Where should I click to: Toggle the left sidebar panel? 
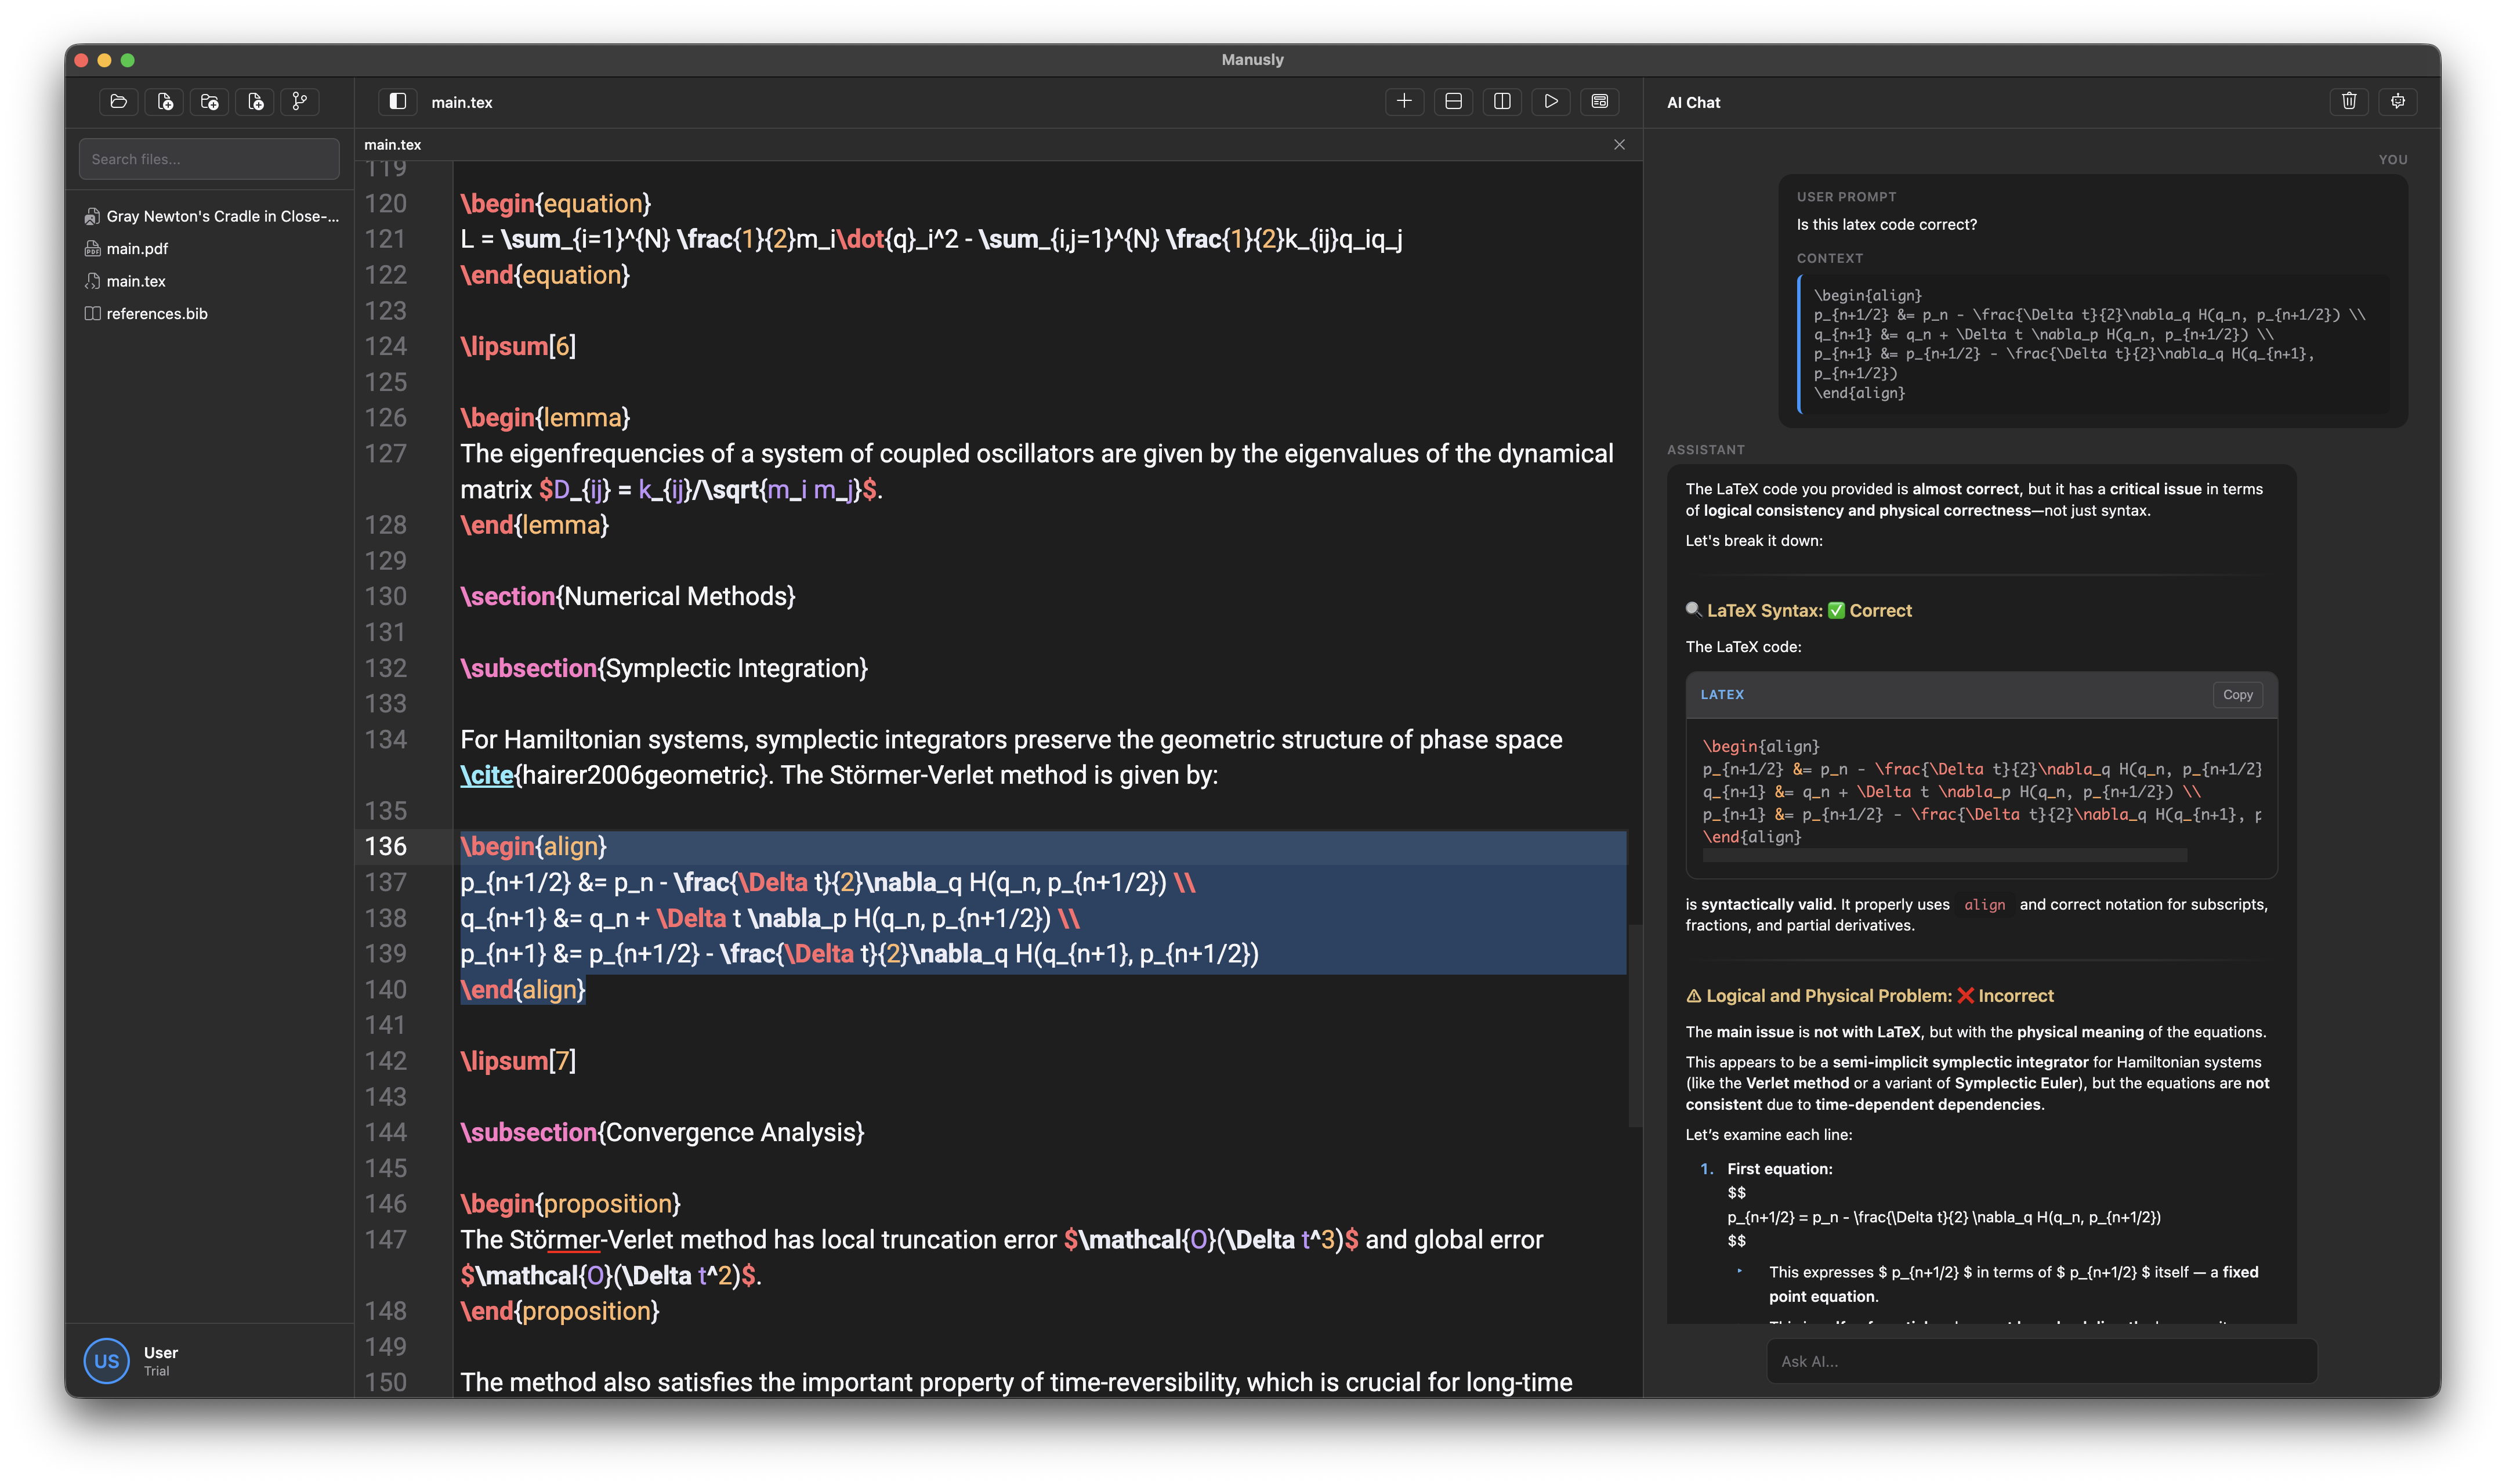[x=397, y=101]
